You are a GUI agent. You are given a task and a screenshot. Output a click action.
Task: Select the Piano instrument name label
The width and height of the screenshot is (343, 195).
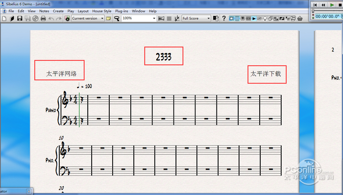(x=51, y=110)
